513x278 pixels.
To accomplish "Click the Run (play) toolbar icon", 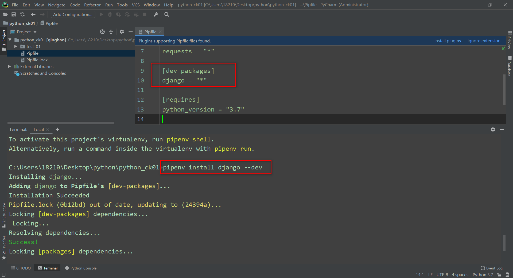I will click(101, 14).
